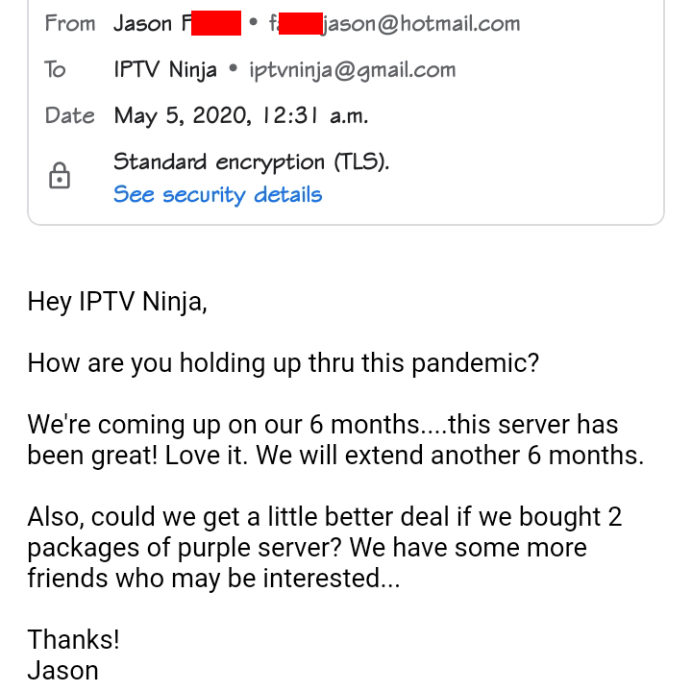Click the red box covering the email prefix
The image size is (692, 692).
pyautogui.click(x=301, y=23)
